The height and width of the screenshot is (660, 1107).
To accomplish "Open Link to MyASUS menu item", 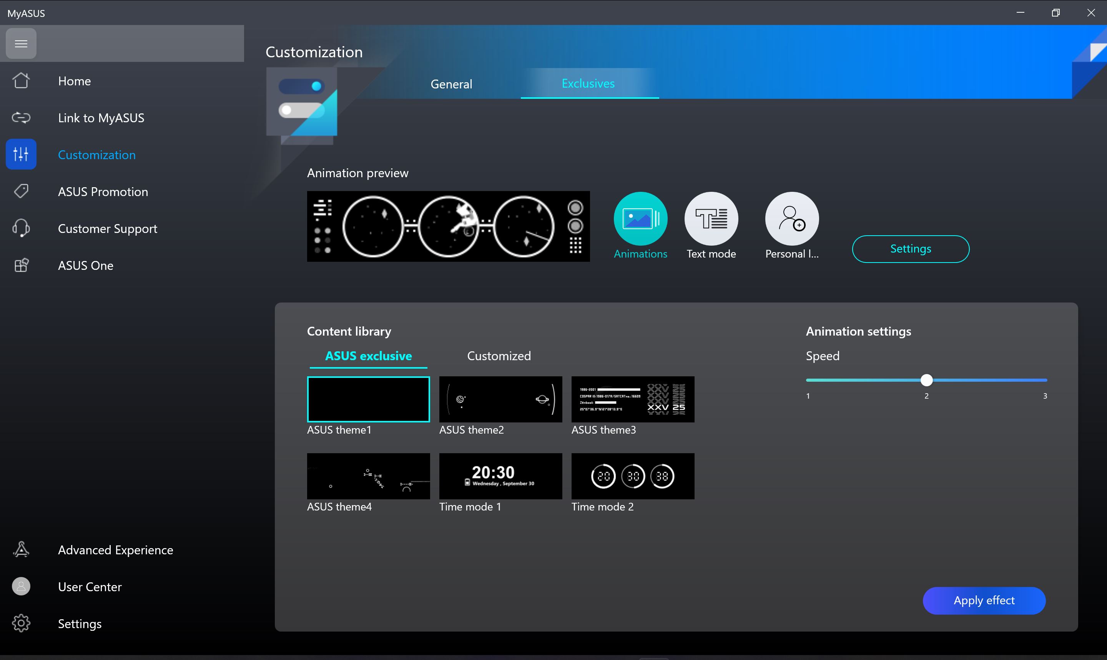I will [101, 118].
